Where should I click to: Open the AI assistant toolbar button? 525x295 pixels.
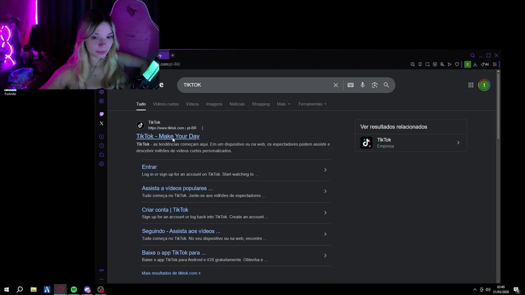[x=485, y=64]
